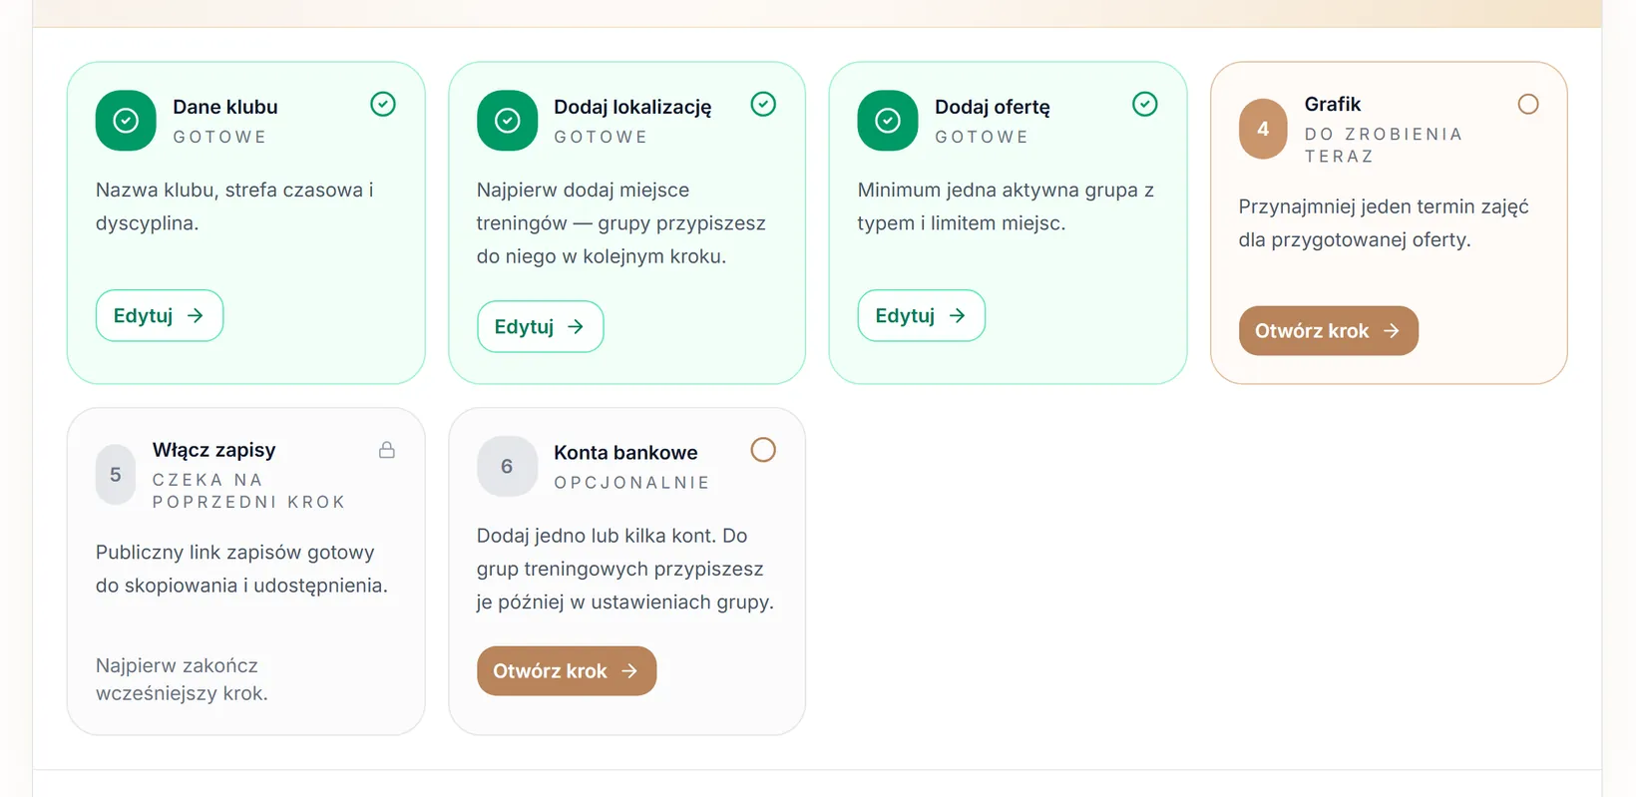The height and width of the screenshot is (797, 1636).
Task: Open the Konta bankowe step with Otwórz krok
Action: pos(567,670)
